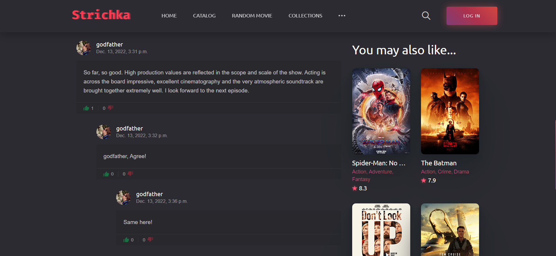Click 'Action, Adventure, Fantasy' genres under Spider-Man
This screenshot has height=256, width=556.
coord(373,176)
